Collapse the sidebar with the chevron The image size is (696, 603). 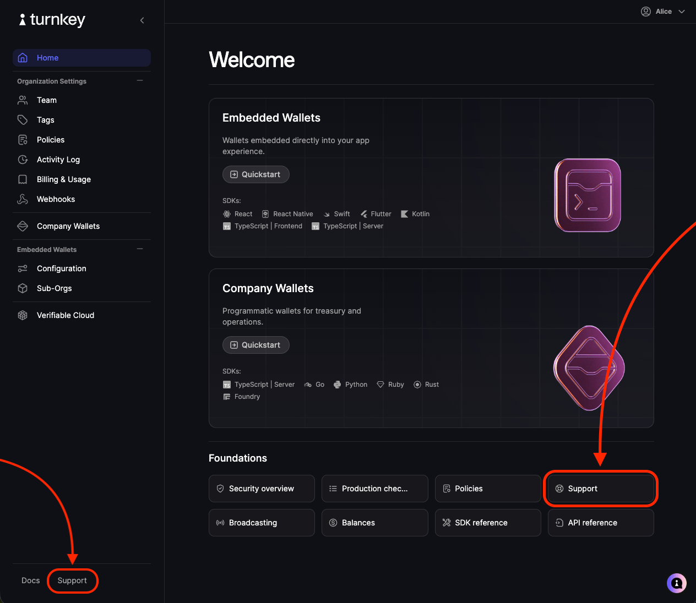[x=142, y=20]
